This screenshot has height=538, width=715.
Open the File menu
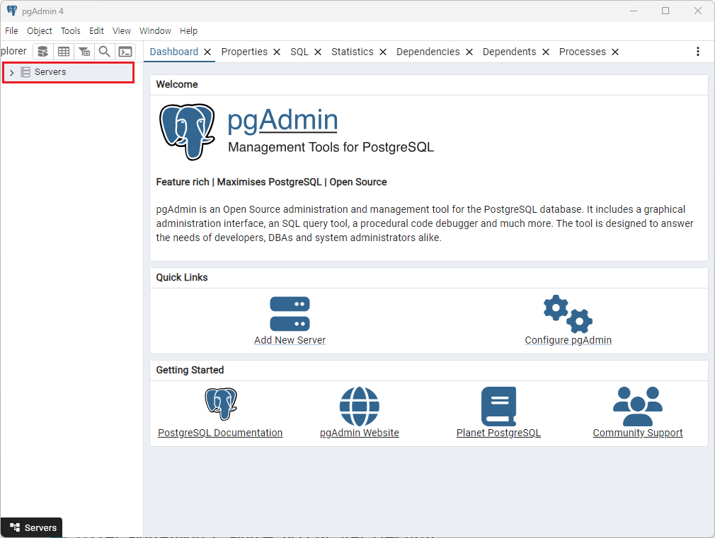pos(11,31)
